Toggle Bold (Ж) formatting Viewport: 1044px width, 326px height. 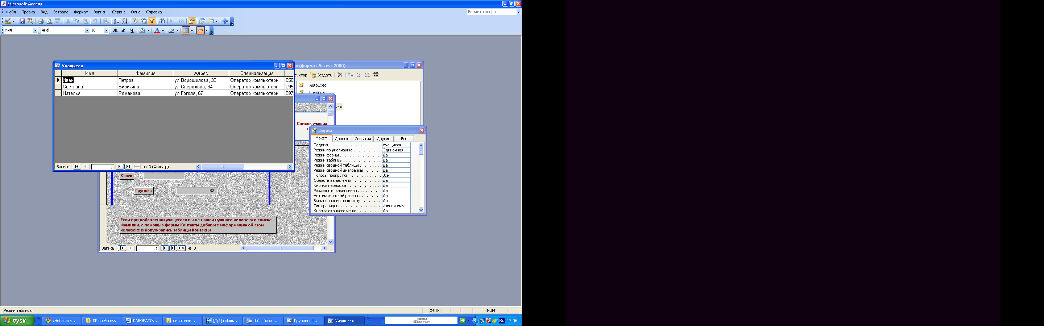[x=115, y=30]
